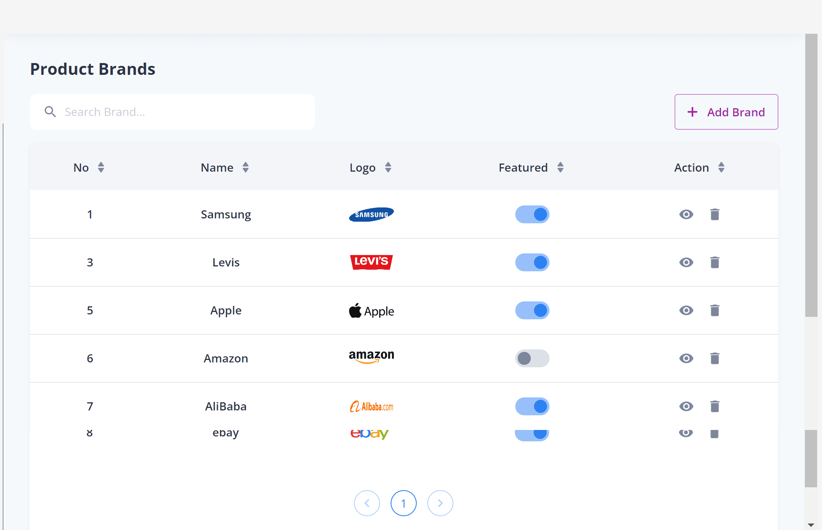
Task: Delete the Amazon brand
Action: point(715,358)
